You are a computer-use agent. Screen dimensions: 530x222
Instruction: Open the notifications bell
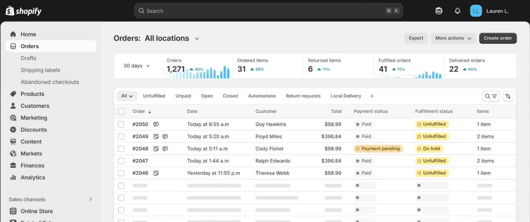pos(457,11)
